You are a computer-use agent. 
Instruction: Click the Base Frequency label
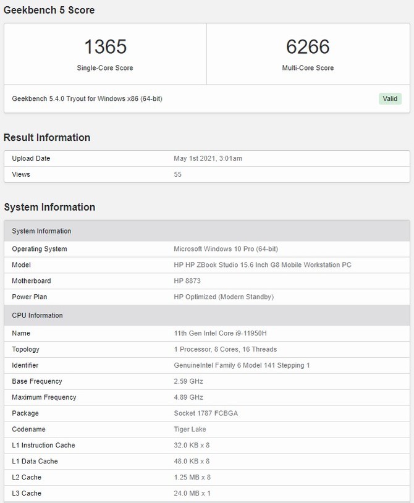click(x=37, y=381)
